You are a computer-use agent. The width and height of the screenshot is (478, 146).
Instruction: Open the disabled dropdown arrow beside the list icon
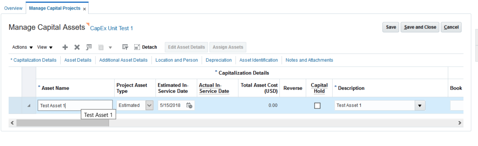point(110,47)
